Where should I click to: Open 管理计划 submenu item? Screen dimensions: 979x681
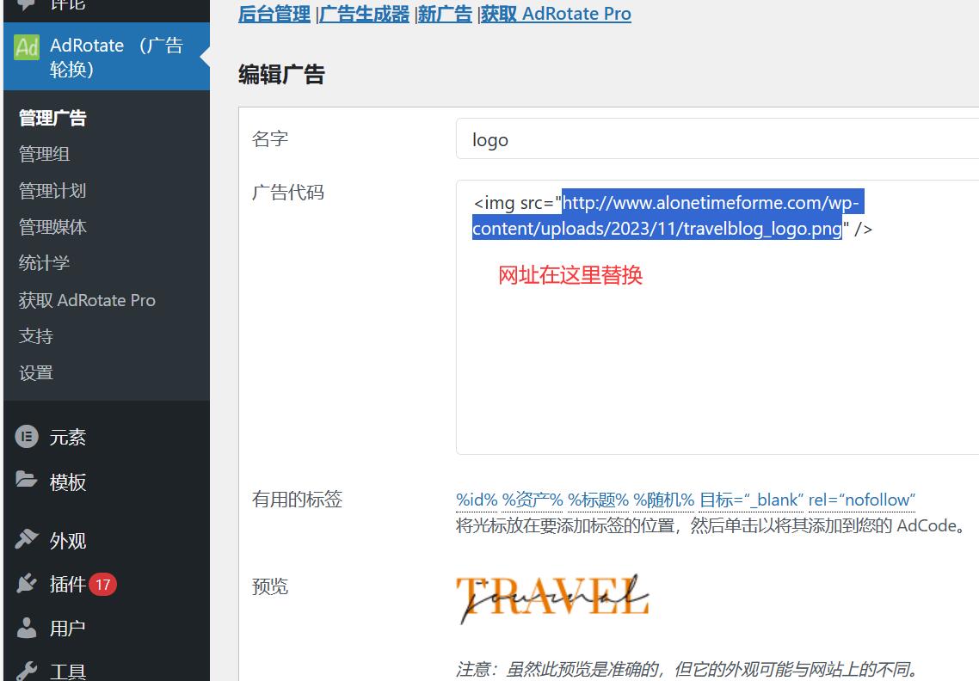[52, 191]
